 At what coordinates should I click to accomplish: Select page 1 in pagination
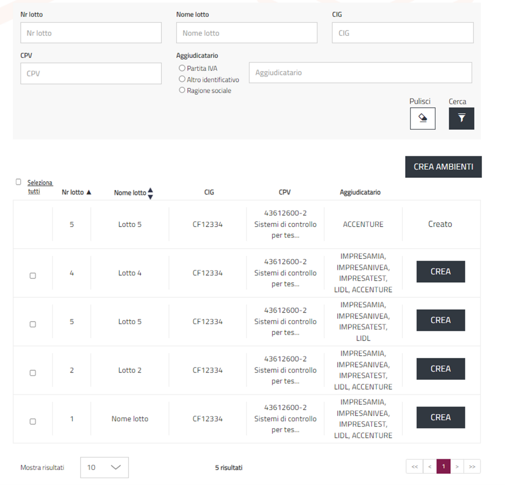(443, 467)
